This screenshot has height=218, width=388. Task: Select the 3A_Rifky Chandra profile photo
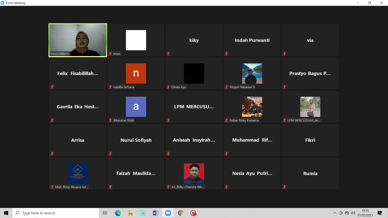pyautogui.click(x=194, y=173)
